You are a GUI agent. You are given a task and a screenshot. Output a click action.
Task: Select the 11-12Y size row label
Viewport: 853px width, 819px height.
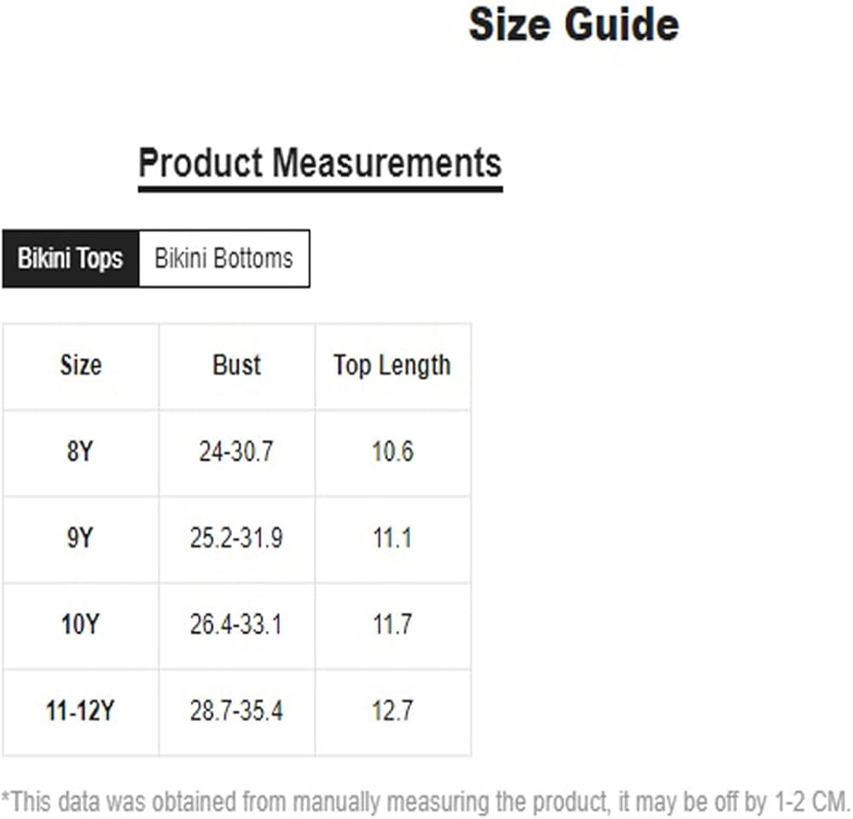pyautogui.click(x=79, y=712)
